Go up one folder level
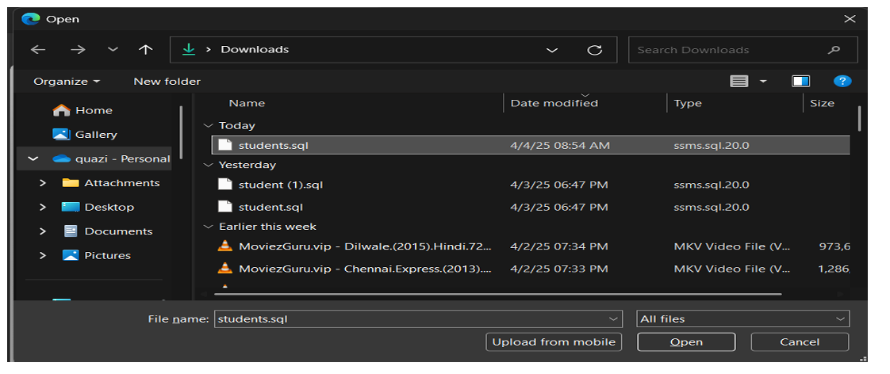Viewport: 890px width, 374px height. coord(146,50)
